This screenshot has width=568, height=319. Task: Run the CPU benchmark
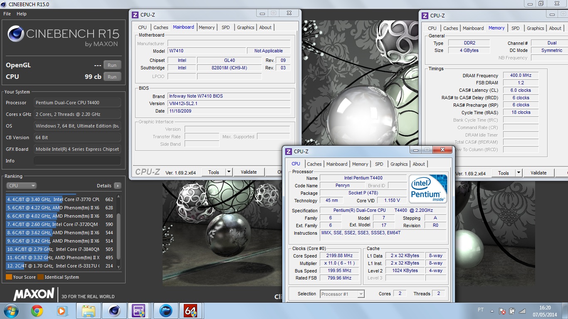click(112, 77)
